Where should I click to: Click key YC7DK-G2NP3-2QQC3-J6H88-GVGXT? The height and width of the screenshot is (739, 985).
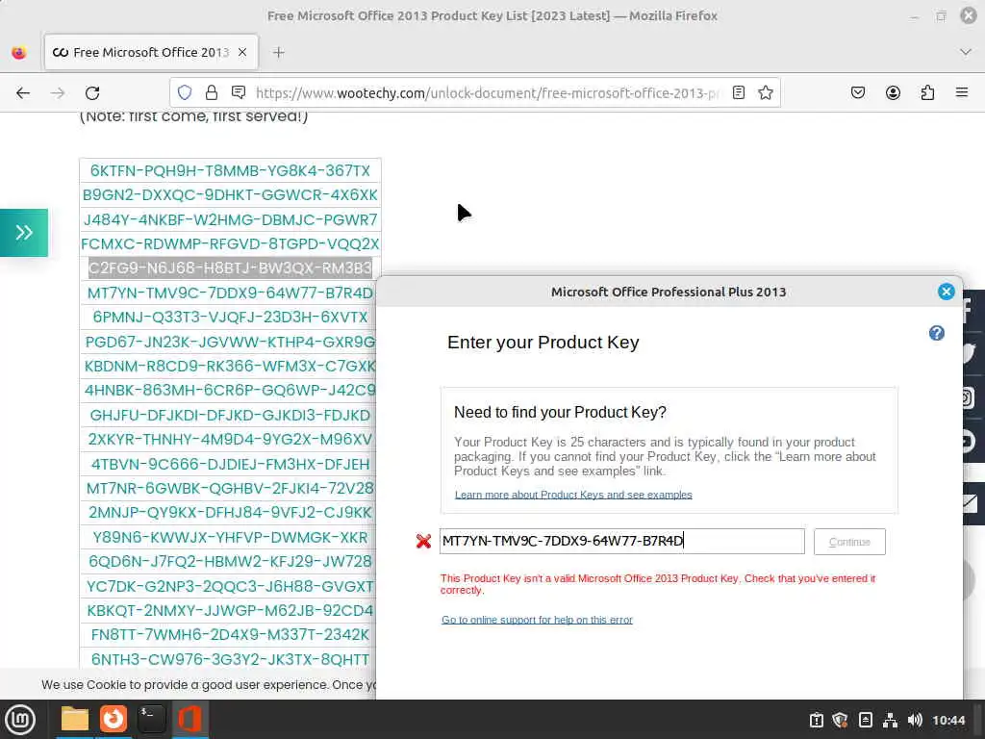point(230,586)
